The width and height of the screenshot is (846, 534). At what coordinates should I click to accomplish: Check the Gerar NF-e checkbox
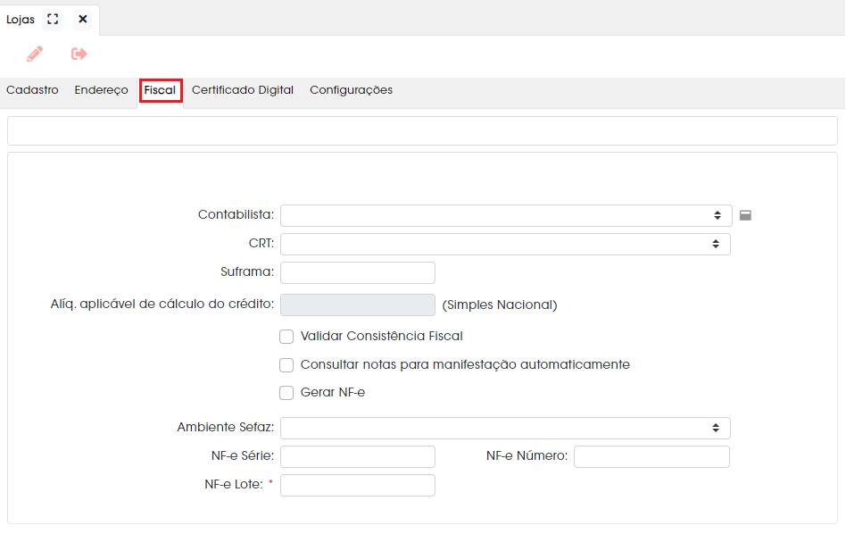pyautogui.click(x=286, y=393)
